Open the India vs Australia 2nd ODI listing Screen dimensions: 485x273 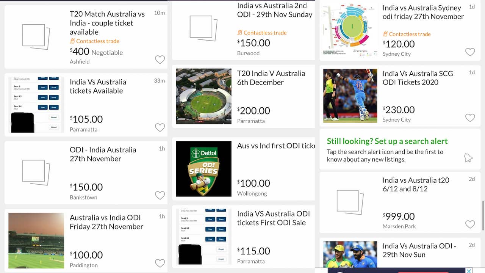[275, 10]
